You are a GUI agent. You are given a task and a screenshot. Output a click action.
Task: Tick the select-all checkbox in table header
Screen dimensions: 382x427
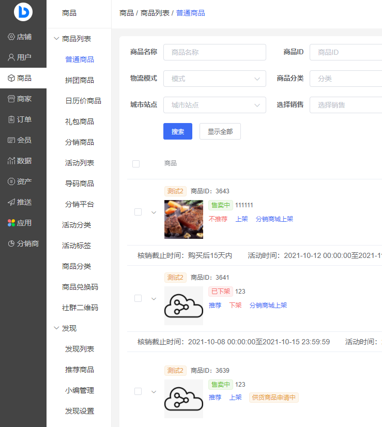(136, 164)
